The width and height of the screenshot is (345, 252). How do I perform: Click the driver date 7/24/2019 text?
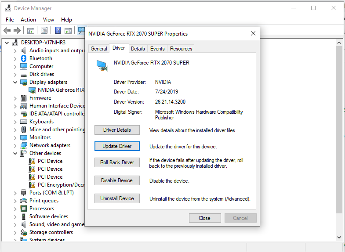pyautogui.click(x=166, y=92)
